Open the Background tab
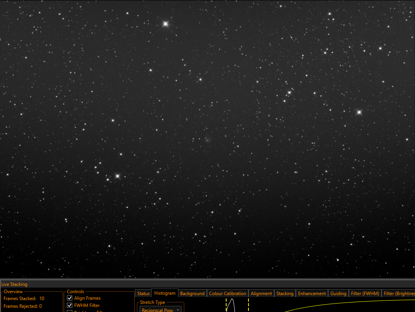Screen dimensions: 415x312 [192, 294]
